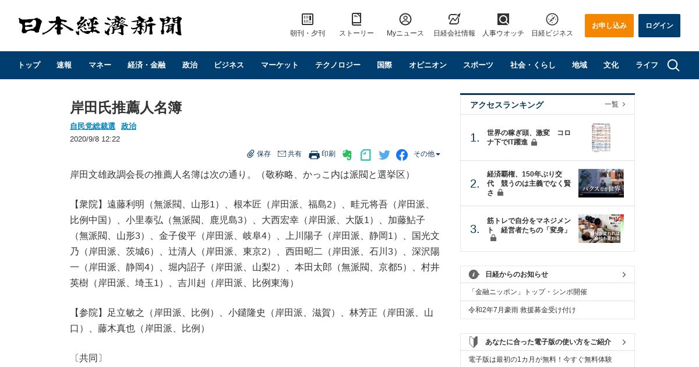Select the マーケット navigation item
Image resolution: width=699 pixels, height=367 pixels.
pyautogui.click(x=280, y=65)
